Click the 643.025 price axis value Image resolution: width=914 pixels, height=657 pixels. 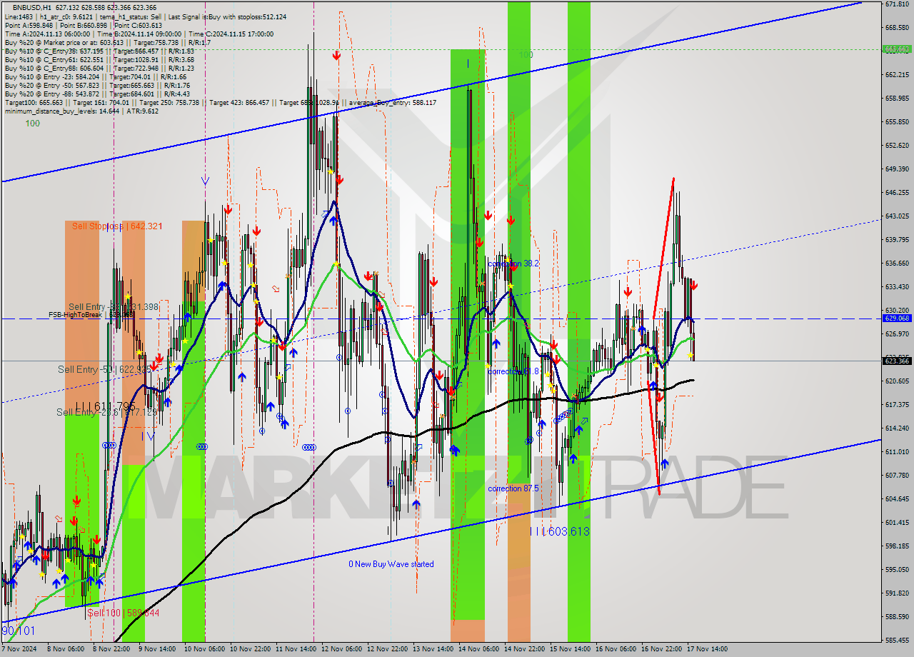coord(897,216)
